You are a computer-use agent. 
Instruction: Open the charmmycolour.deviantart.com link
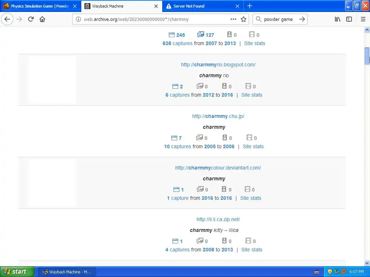click(218, 168)
